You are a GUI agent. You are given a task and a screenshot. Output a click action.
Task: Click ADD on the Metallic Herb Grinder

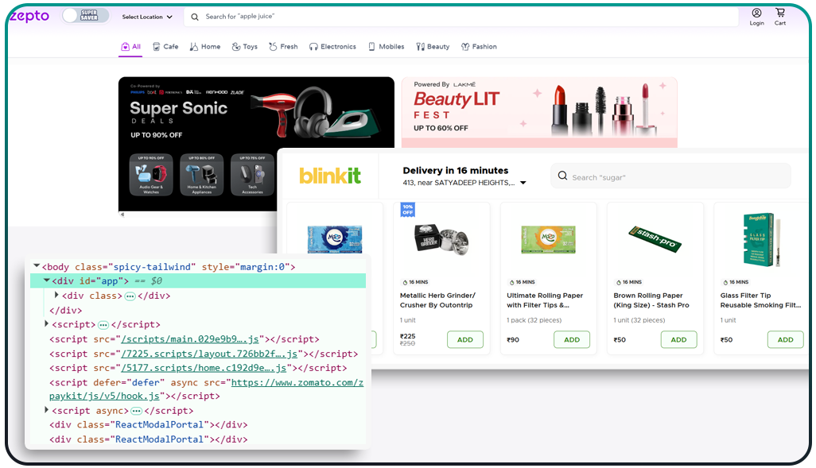coord(464,338)
